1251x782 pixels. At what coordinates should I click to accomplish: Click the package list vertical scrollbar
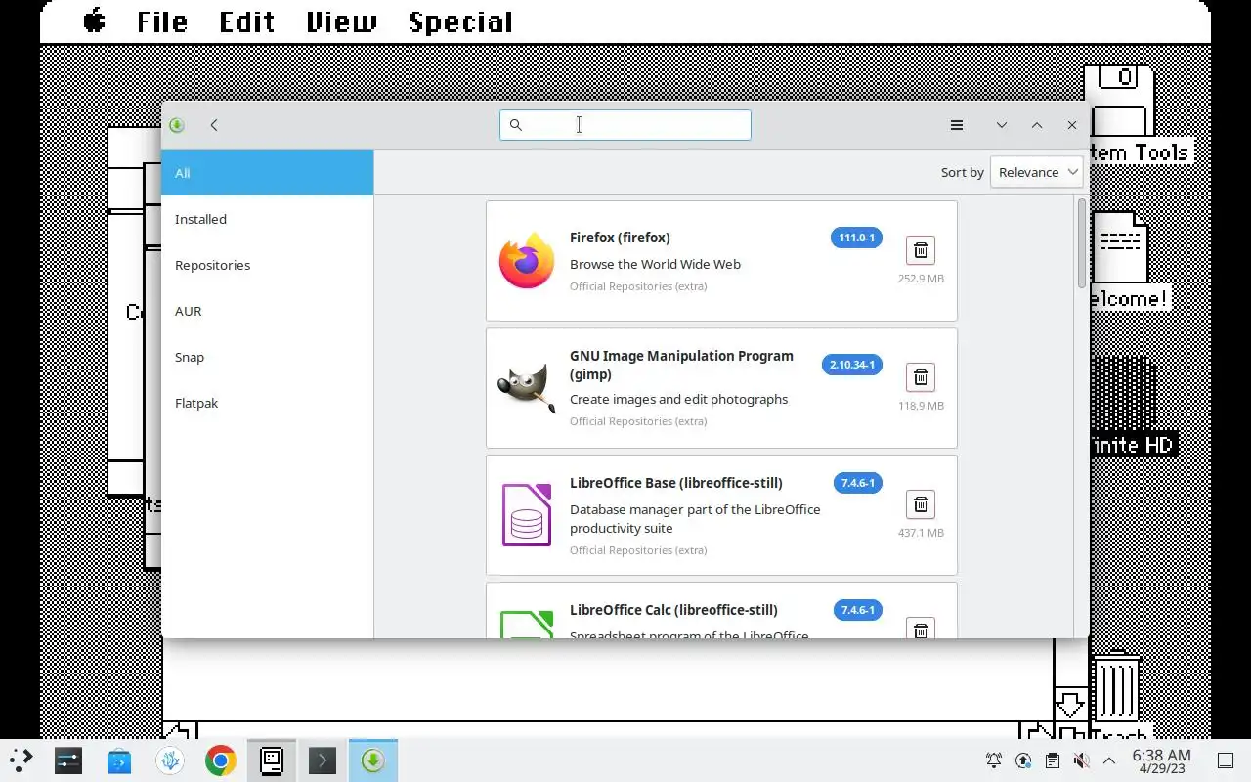[x=1081, y=244]
